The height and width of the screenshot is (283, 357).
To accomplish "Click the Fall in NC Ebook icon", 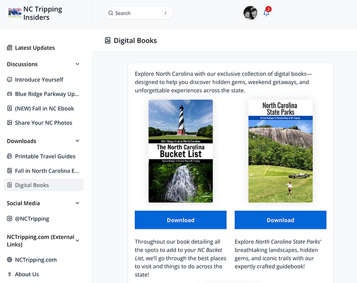I will point(10,109).
